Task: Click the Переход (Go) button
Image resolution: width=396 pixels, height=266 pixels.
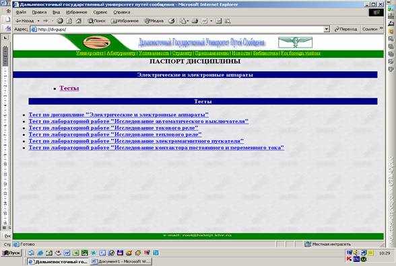Action: point(345,30)
